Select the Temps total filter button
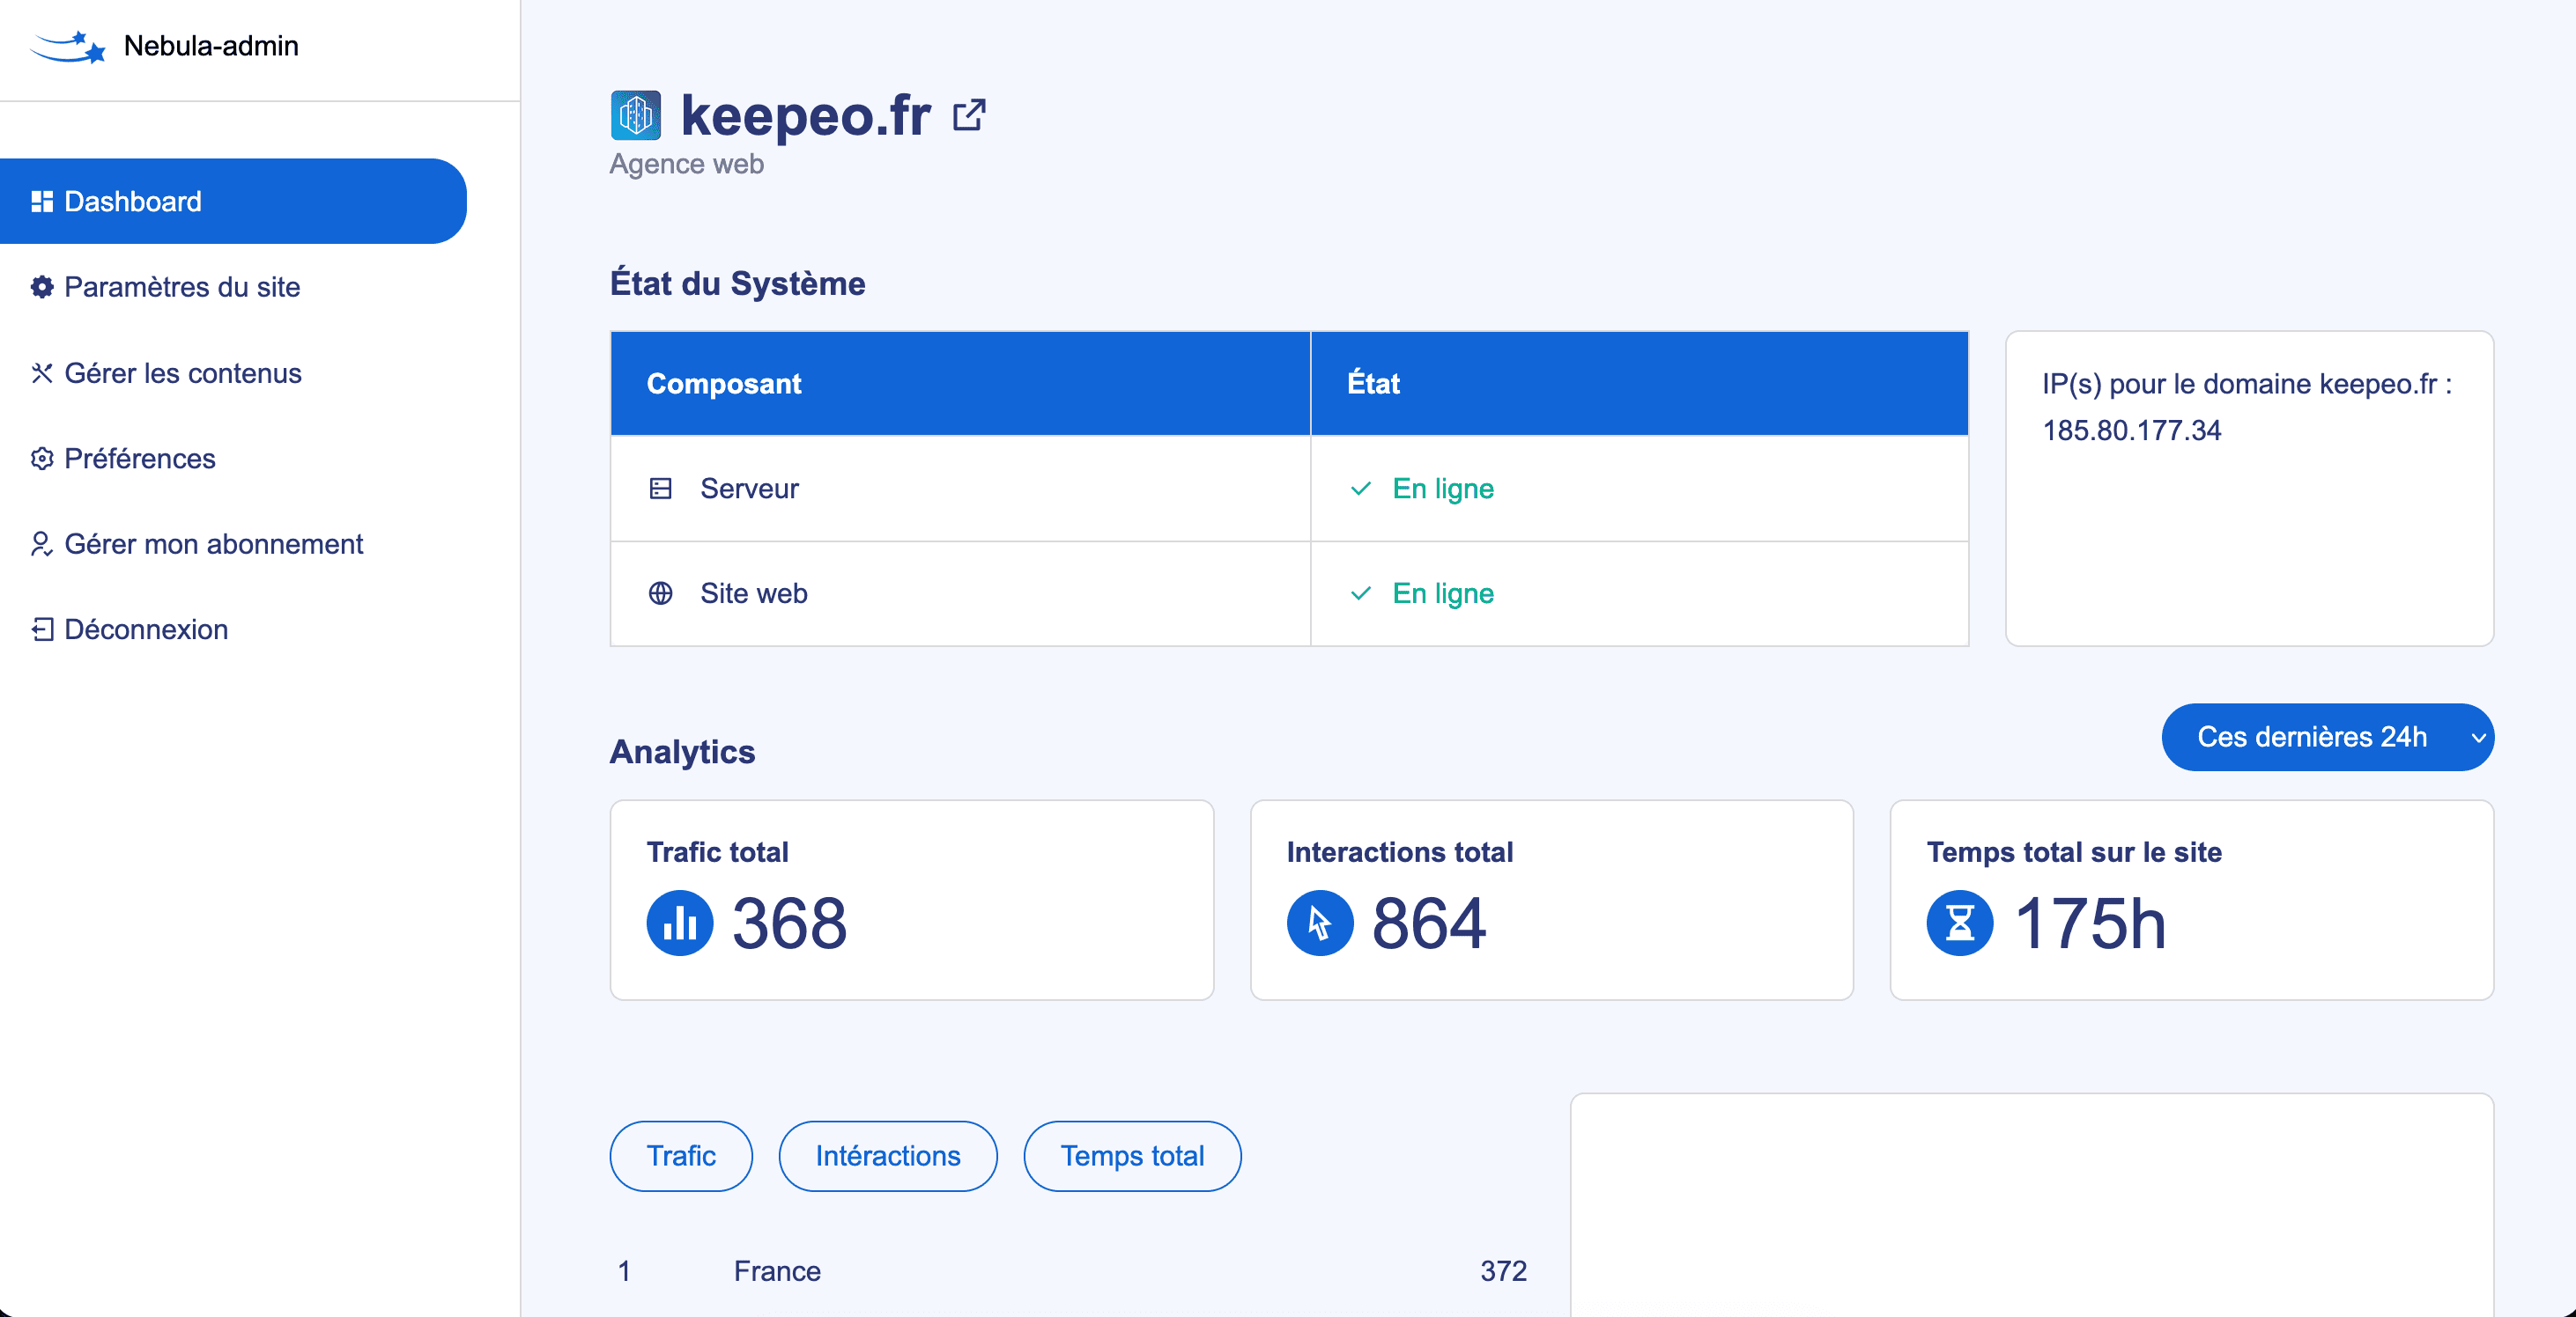Image resolution: width=2576 pixels, height=1317 pixels. pyautogui.click(x=1132, y=1156)
